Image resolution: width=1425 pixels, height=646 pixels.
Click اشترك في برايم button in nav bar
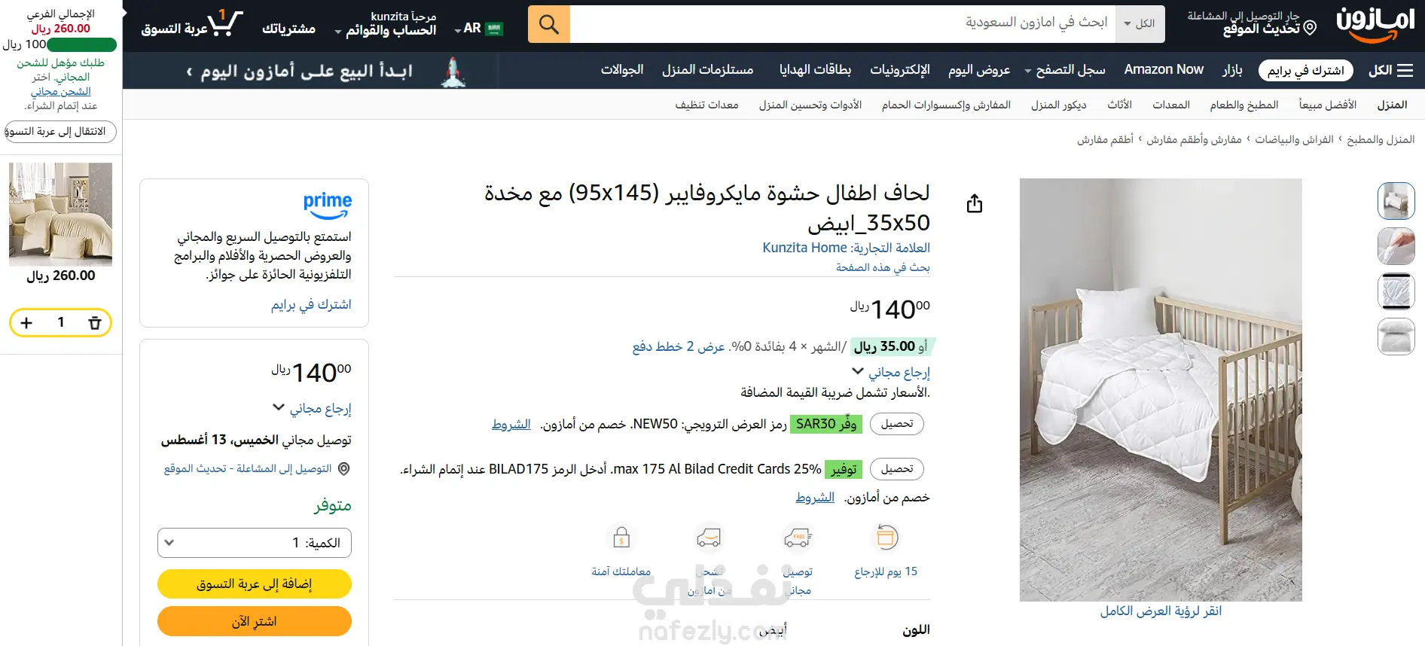(1306, 71)
